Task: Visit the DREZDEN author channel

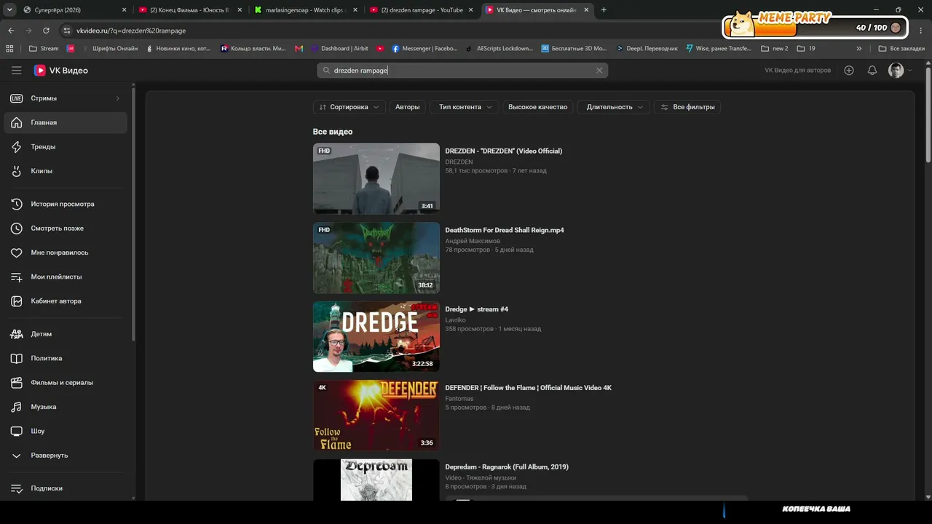Action: click(459, 162)
